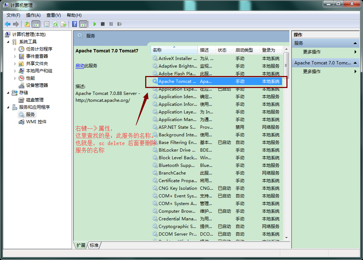Collapse the Storage (存储) node
Image resolution: width=363 pixels, height=260 pixels.
click(8, 93)
